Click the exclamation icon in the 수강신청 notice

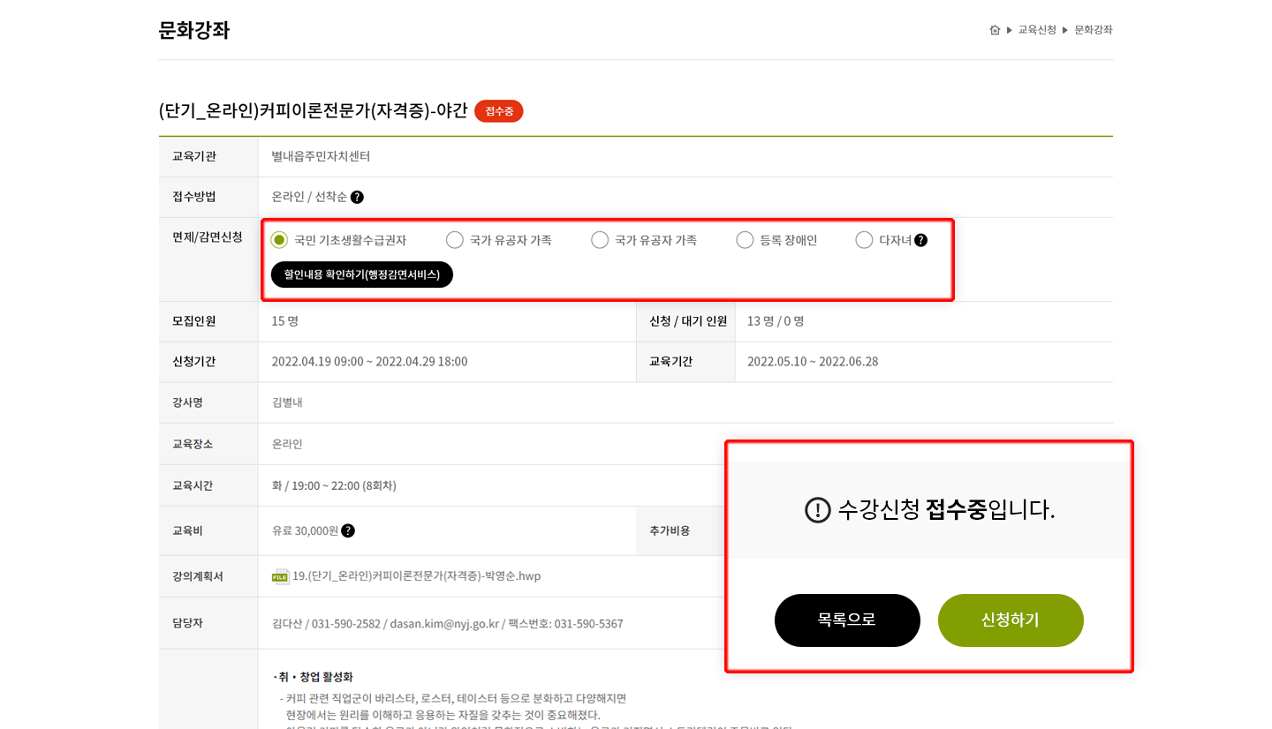818,510
